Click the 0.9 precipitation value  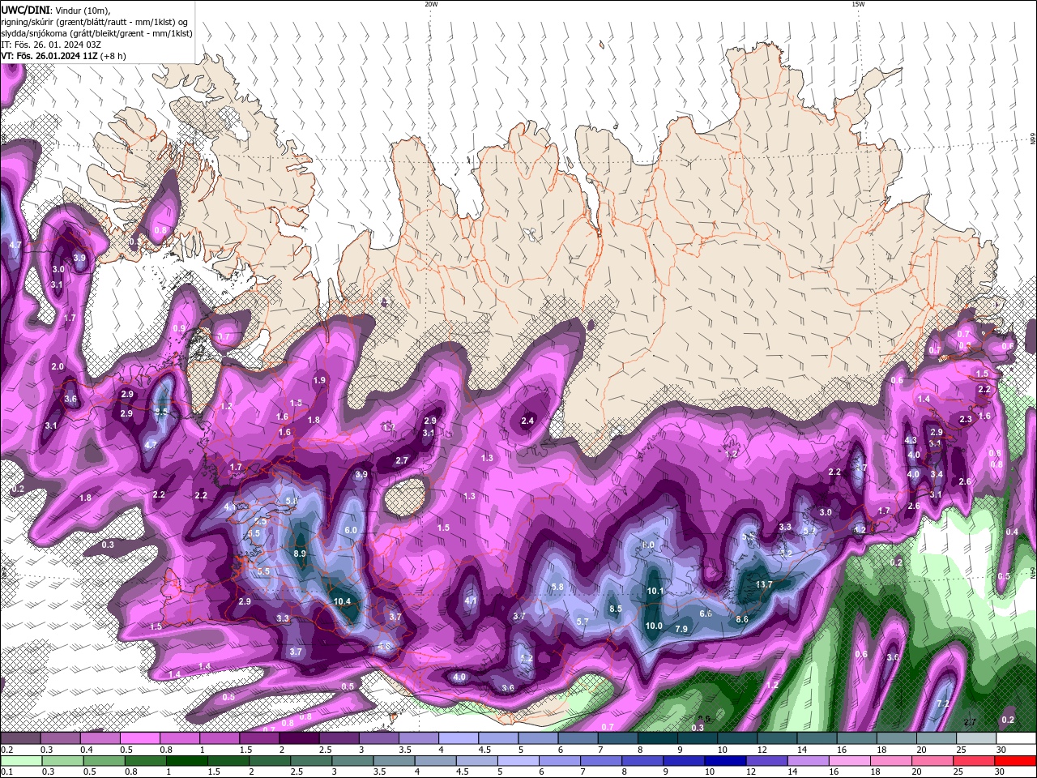pos(179,328)
